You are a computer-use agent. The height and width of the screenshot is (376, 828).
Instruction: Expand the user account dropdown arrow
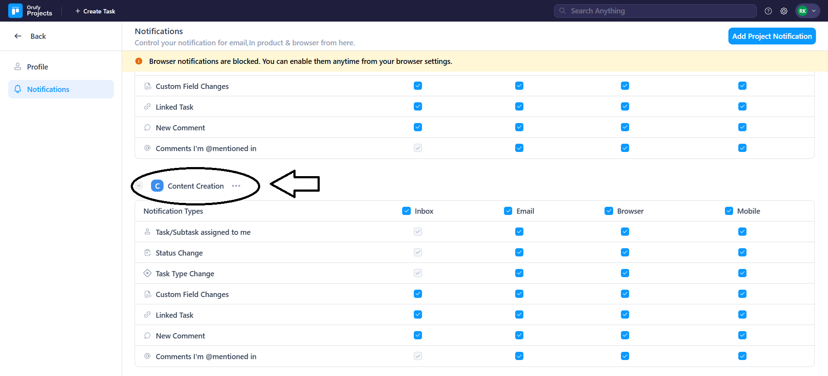pyautogui.click(x=814, y=11)
